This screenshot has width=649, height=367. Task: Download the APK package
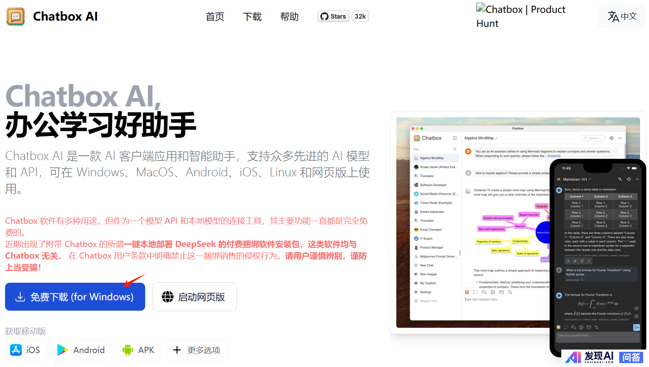(139, 350)
